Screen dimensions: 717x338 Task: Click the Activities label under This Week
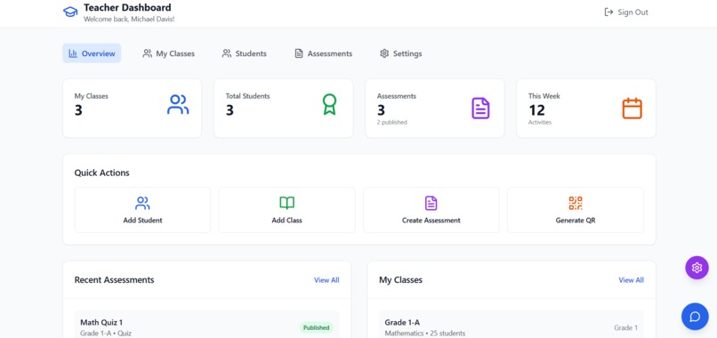(x=540, y=122)
